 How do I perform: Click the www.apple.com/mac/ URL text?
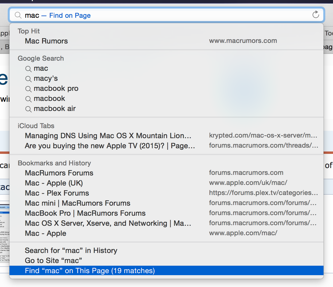click(243, 233)
